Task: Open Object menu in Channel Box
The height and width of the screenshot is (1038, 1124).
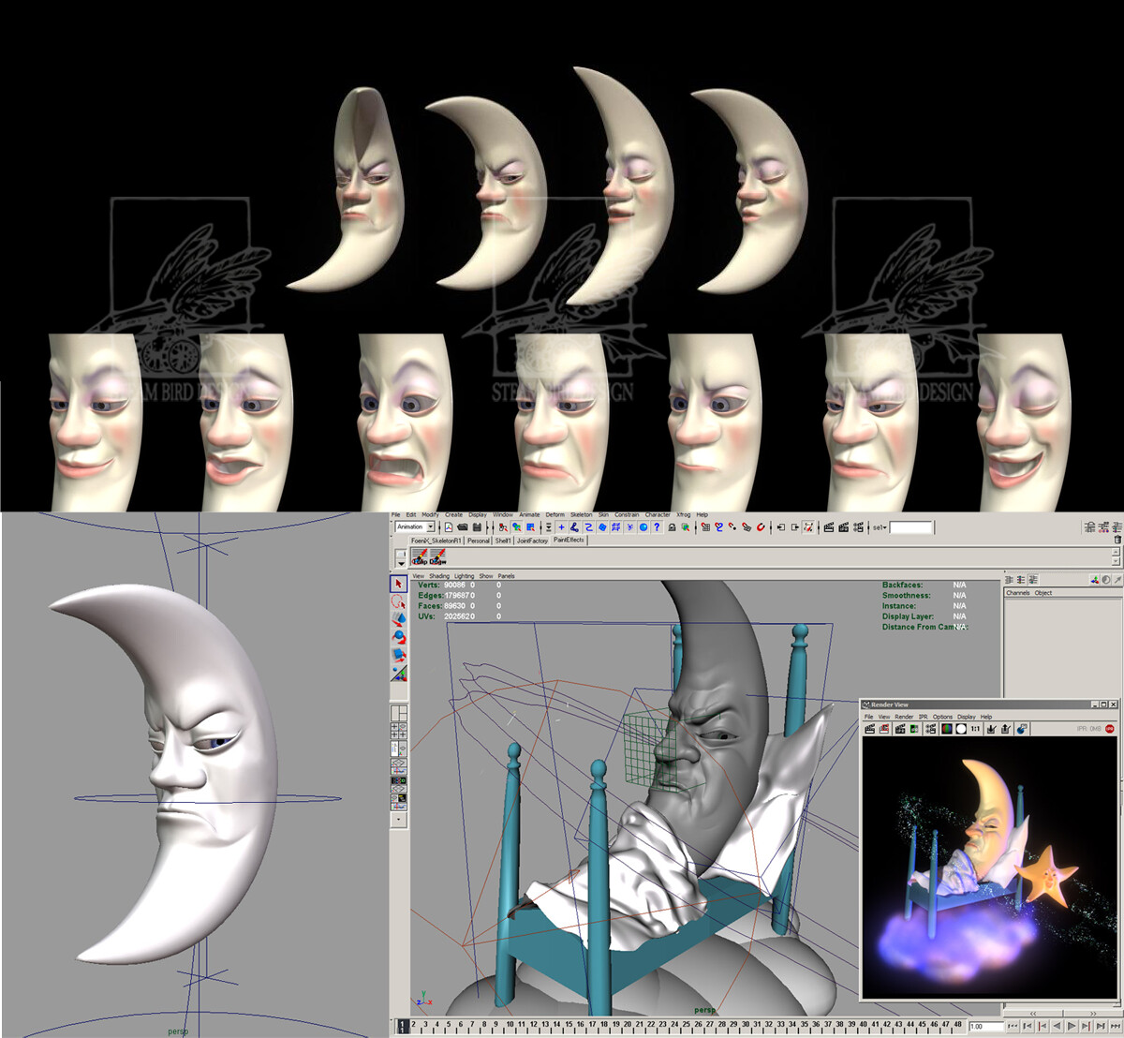Action: pos(1043,593)
